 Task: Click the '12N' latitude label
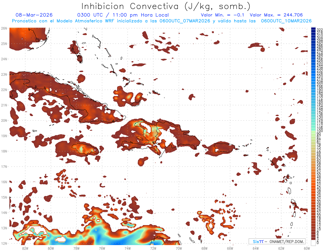click(4, 243)
